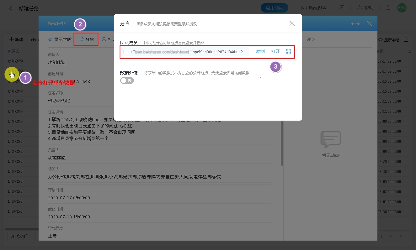
Task: Click the 显示字段 eye icon in the task panel
Action: coord(50,39)
